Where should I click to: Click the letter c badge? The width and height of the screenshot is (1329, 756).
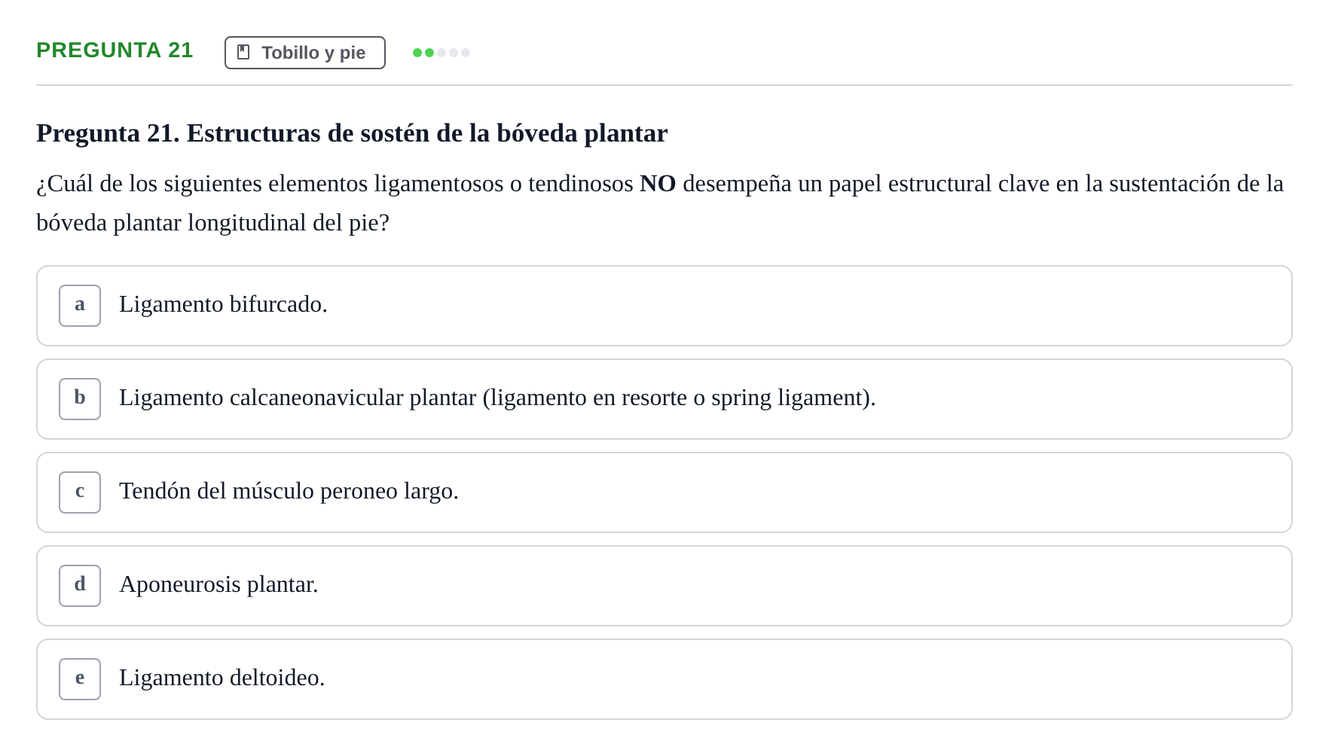[80, 492]
